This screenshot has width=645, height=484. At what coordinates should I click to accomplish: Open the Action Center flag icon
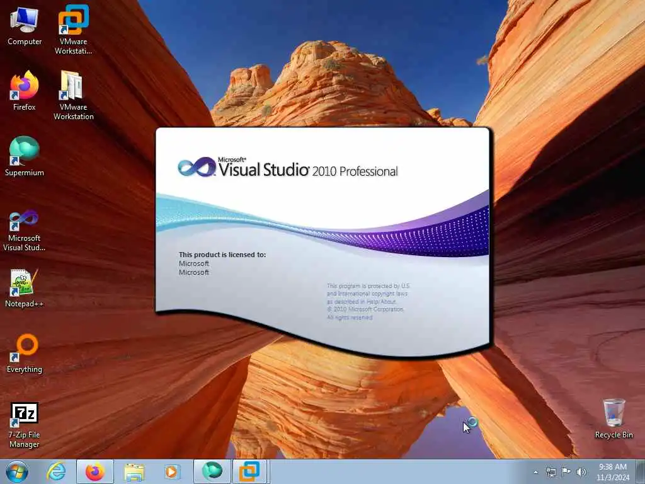point(566,472)
